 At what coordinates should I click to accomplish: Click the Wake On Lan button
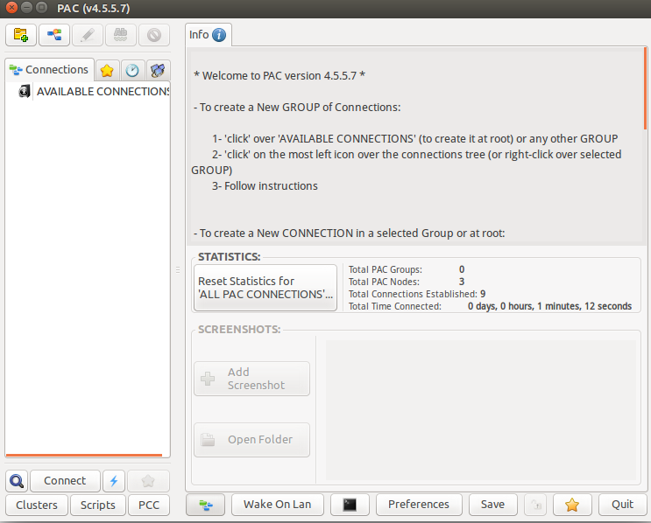tap(278, 505)
